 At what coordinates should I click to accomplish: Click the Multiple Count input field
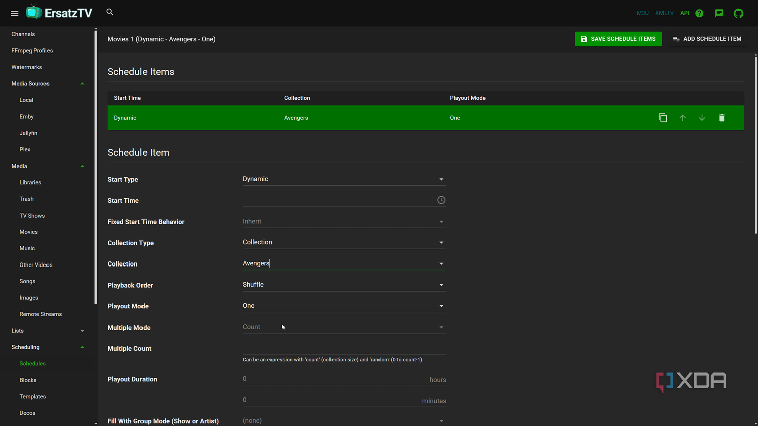click(344, 348)
